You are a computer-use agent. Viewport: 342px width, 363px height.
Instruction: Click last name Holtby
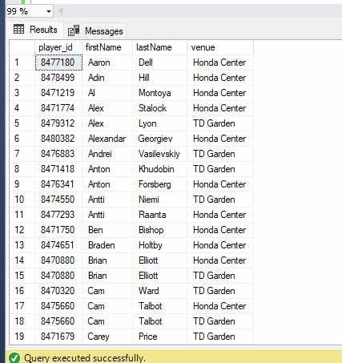point(151,245)
